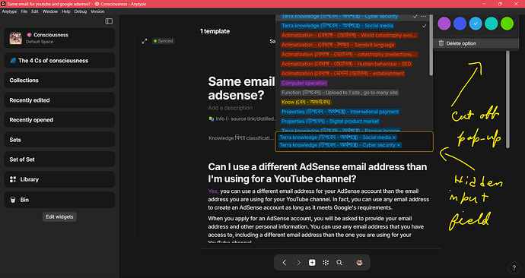525x278 pixels.
Task: Open the Recently edited widget
Action: coord(59,100)
